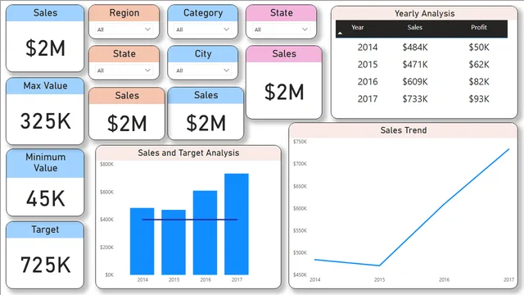Open the orange State slicer dropdown
Screen dimensions: 524x295
tap(124, 70)
